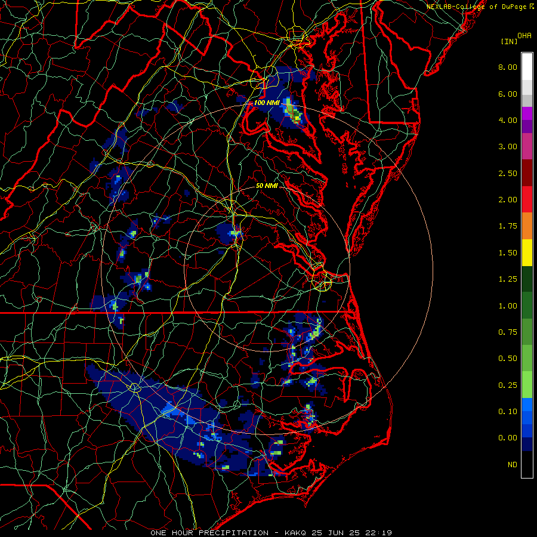Click the 6.00 legend value
Image resolution: width=537 pixels, height=537 pixels.
[508, 94]
